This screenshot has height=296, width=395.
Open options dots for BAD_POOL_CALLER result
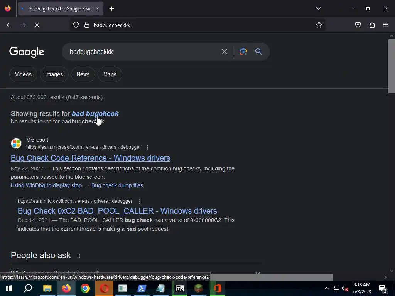click(x=140, y=201)
